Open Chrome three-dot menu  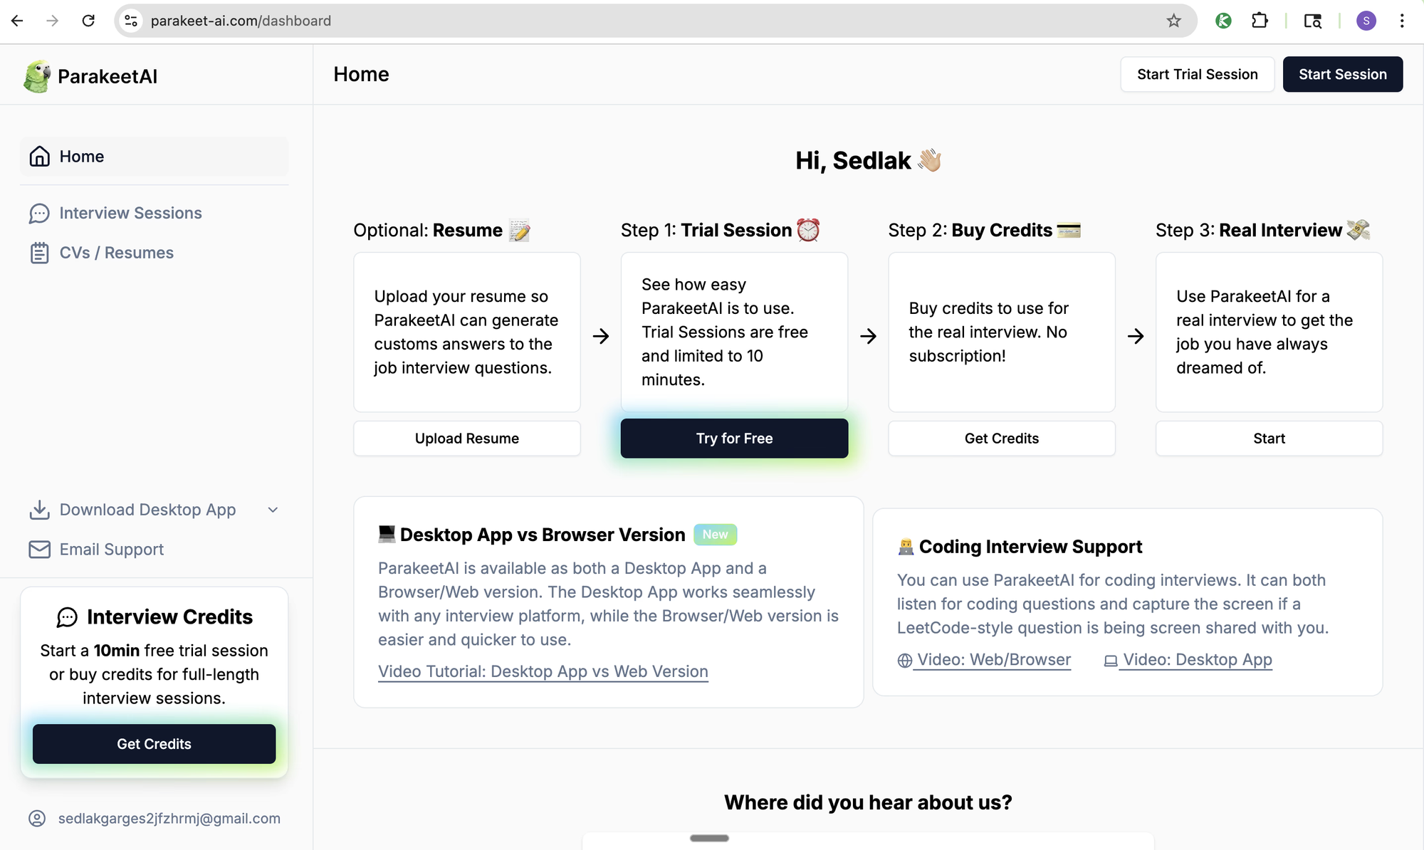[1401, 21]
